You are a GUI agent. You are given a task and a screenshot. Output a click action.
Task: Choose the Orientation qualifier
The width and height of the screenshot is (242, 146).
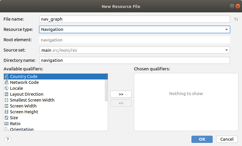pos(22,129)
